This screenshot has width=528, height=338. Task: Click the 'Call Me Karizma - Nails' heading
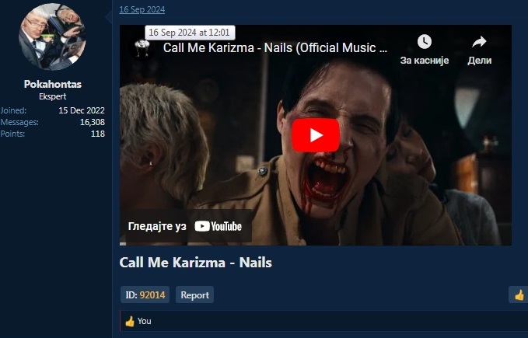point(196,263)
